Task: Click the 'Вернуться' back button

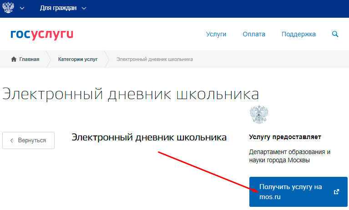Action: 29,140
